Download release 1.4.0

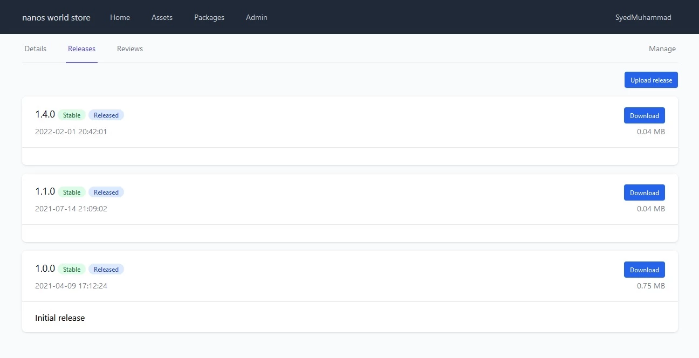point(645,115)
